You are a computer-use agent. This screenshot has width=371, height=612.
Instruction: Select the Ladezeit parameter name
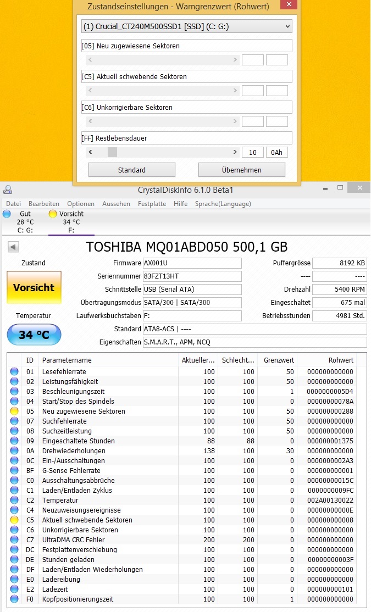click(x=55, y=589)
